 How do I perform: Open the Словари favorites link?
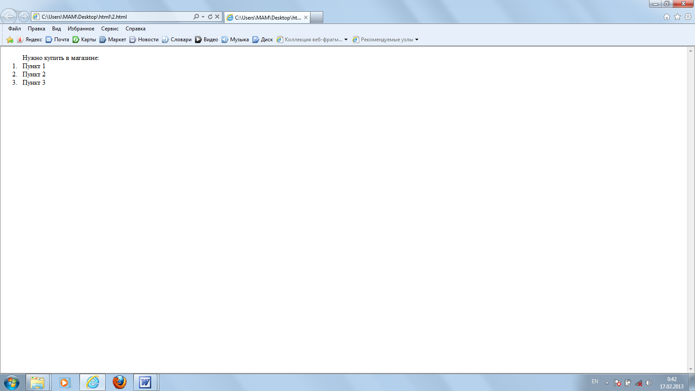[x=177, y=40]
